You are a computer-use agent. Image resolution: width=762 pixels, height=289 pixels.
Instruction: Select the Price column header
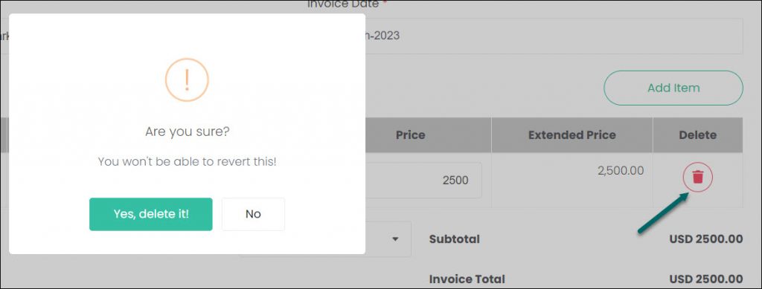click(410, 134)
